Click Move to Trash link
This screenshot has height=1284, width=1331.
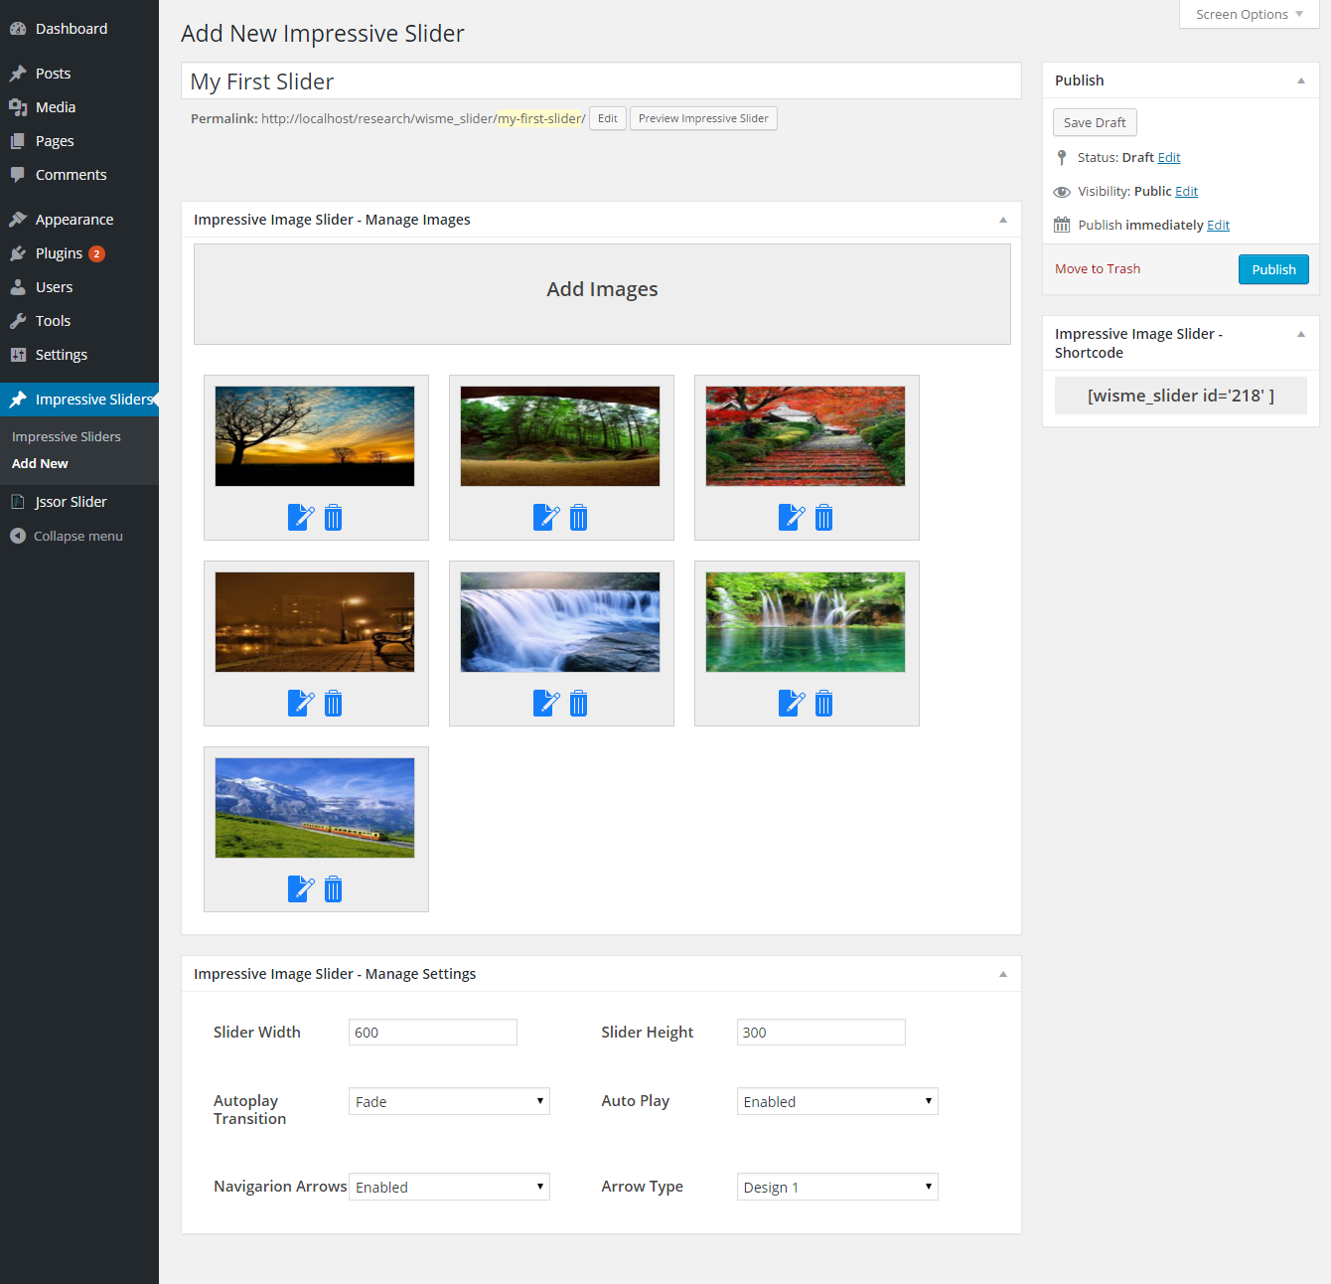click(1098, 269)
